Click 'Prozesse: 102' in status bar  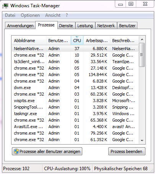click(16, 169)
